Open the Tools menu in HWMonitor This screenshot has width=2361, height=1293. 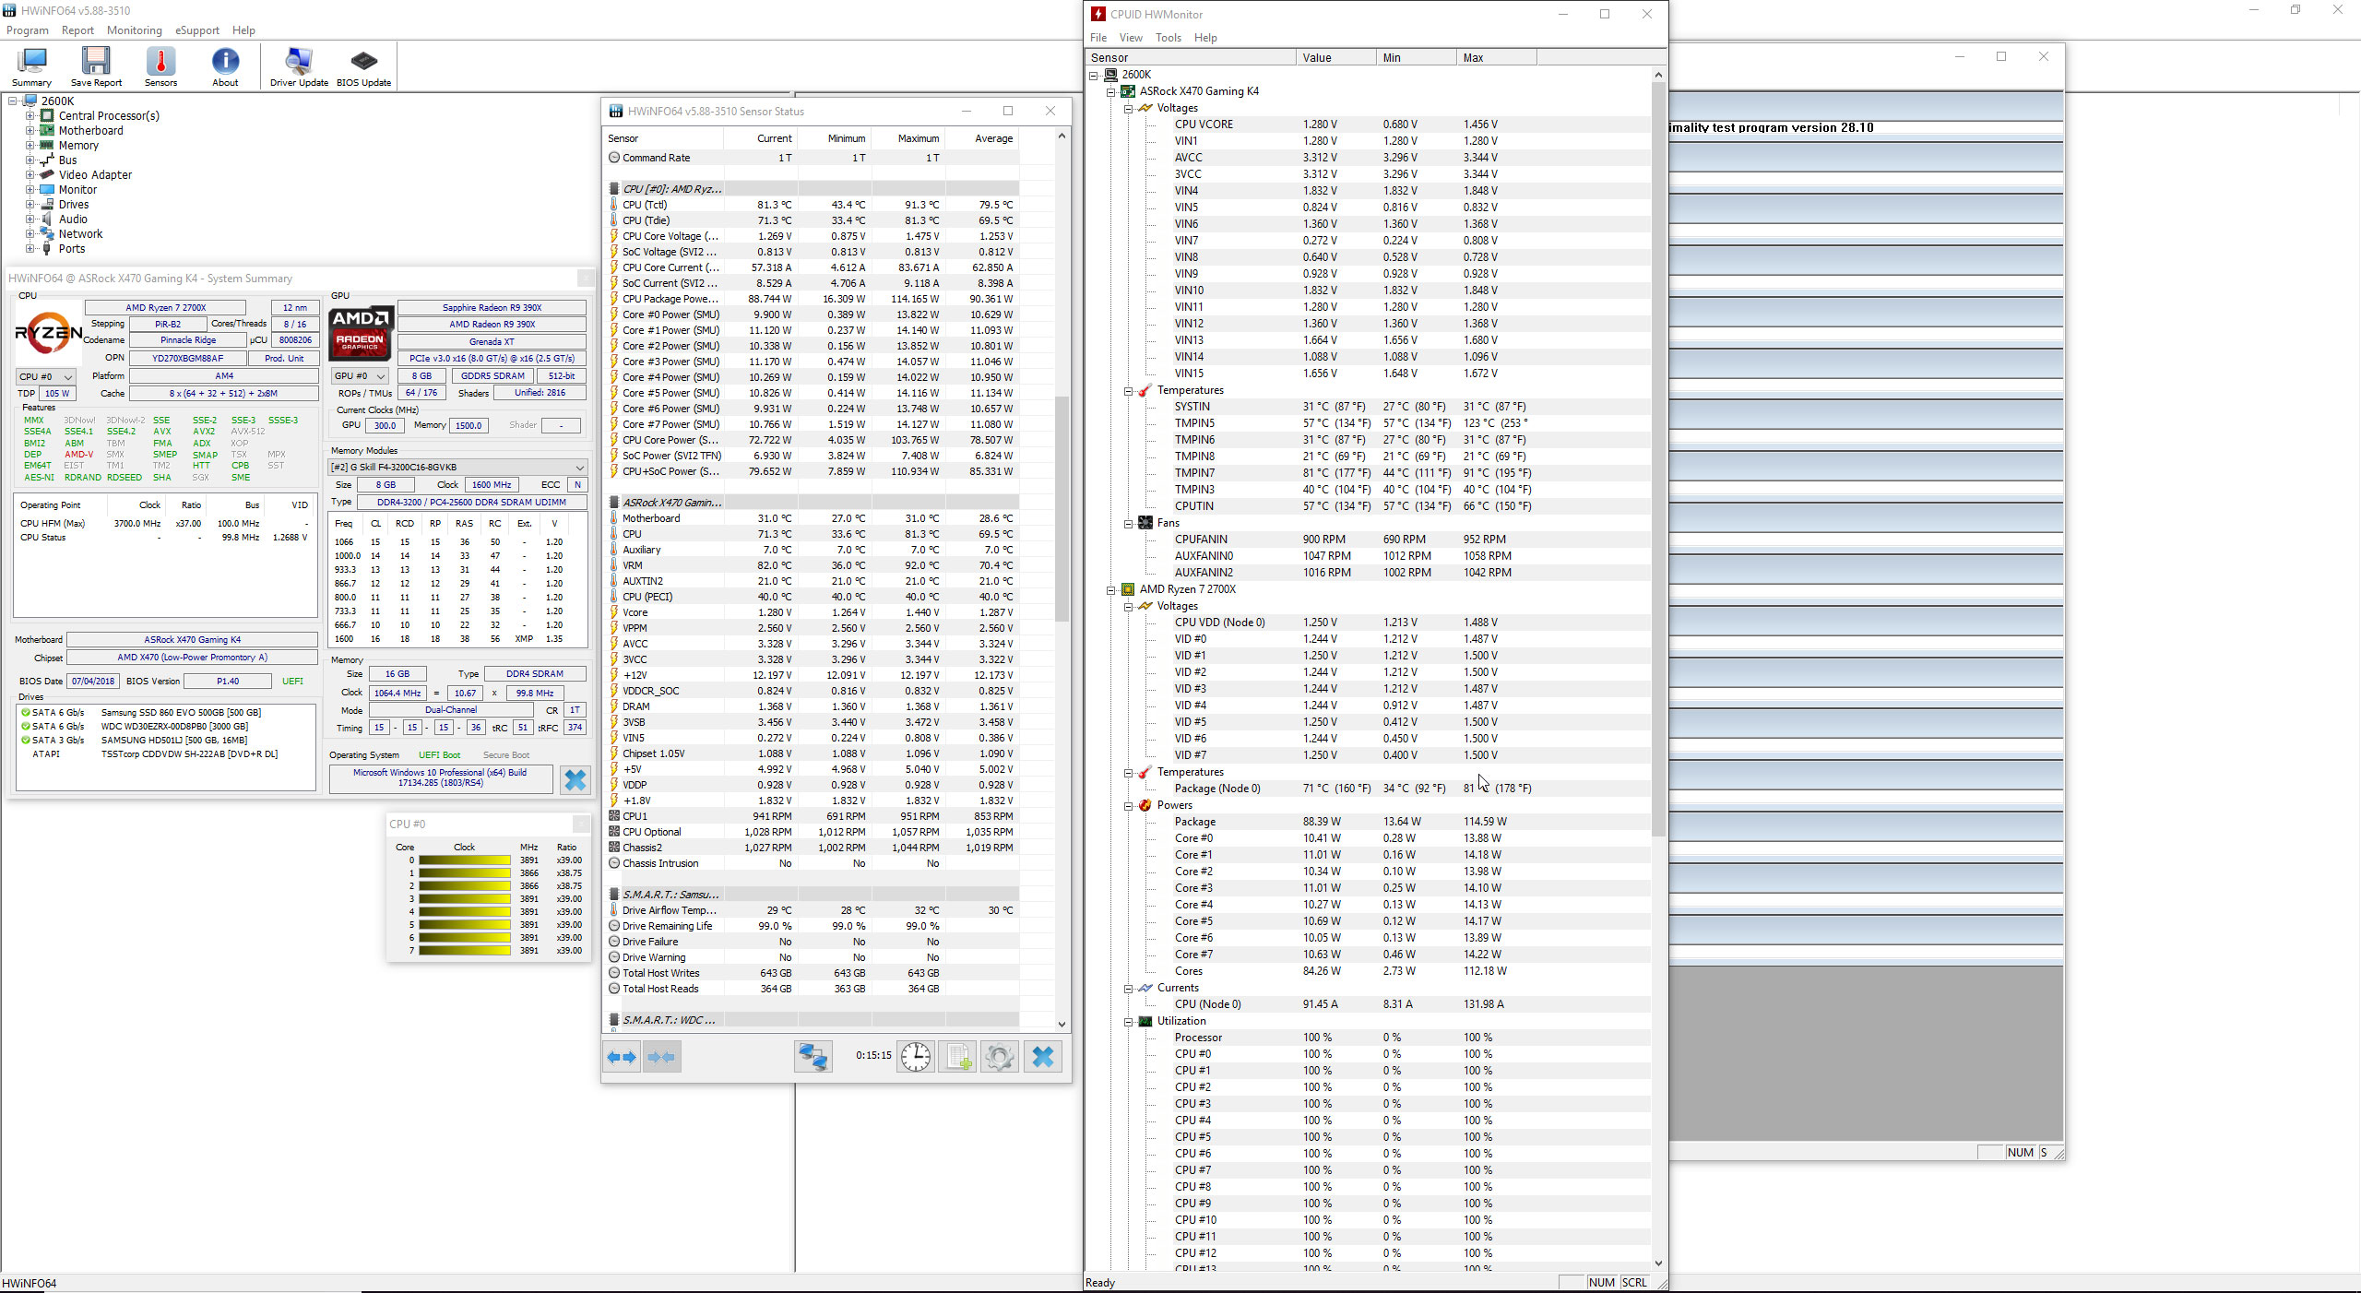(1169, 38)
